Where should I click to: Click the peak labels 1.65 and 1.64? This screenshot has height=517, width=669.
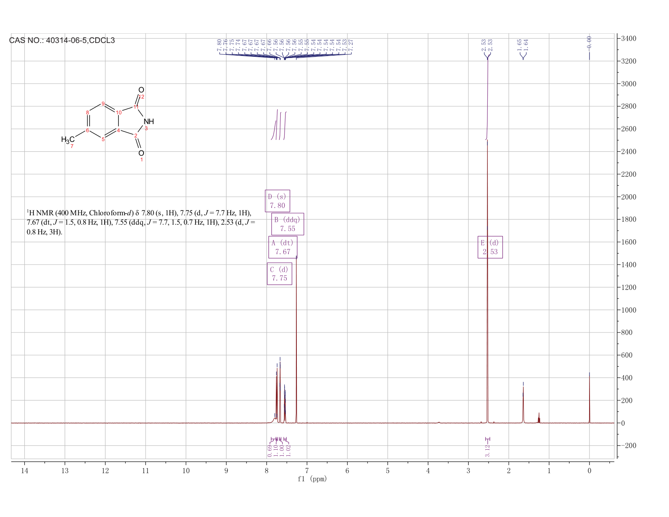tap(523, 45)
